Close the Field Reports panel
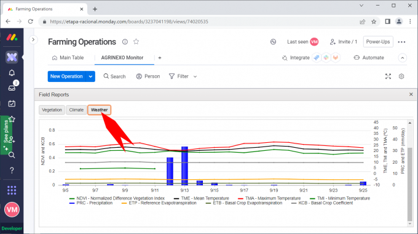418x234 pixels. tap(411, 94)
